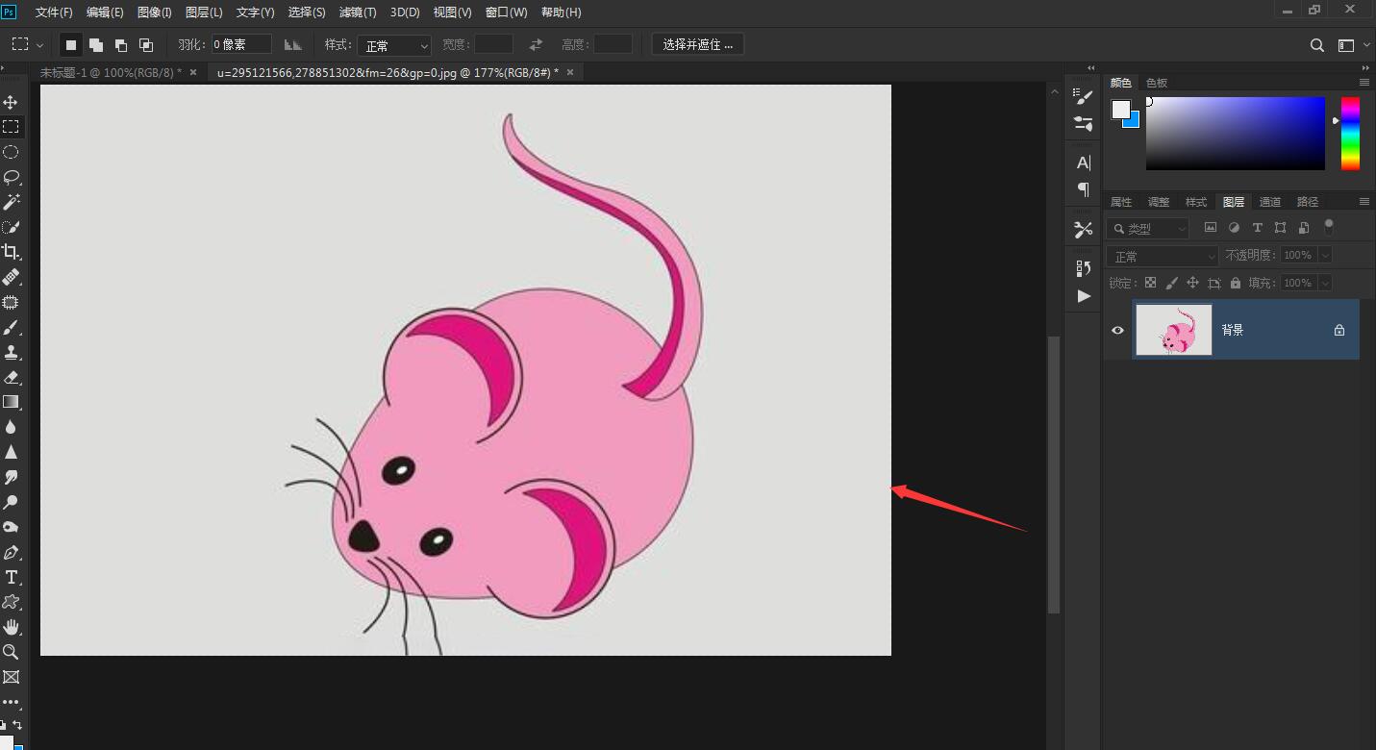Toggle the layer filter on/off switch

(x=1329, y=227)
